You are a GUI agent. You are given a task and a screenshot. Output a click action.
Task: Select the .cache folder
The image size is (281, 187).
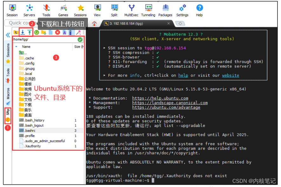(x=27, y=58)
